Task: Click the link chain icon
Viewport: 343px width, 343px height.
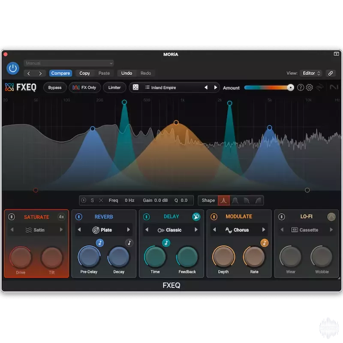Action: tap(331, 73)
